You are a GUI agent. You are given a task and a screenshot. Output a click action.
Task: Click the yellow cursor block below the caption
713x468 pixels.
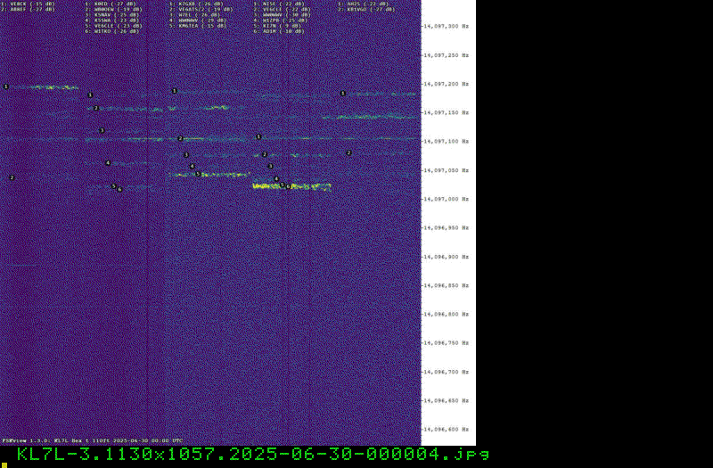click(4, 465)
